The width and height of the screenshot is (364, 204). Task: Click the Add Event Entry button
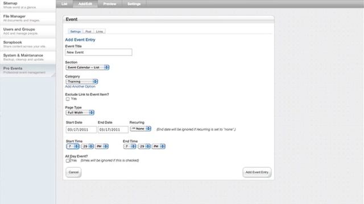pos(257,172)
